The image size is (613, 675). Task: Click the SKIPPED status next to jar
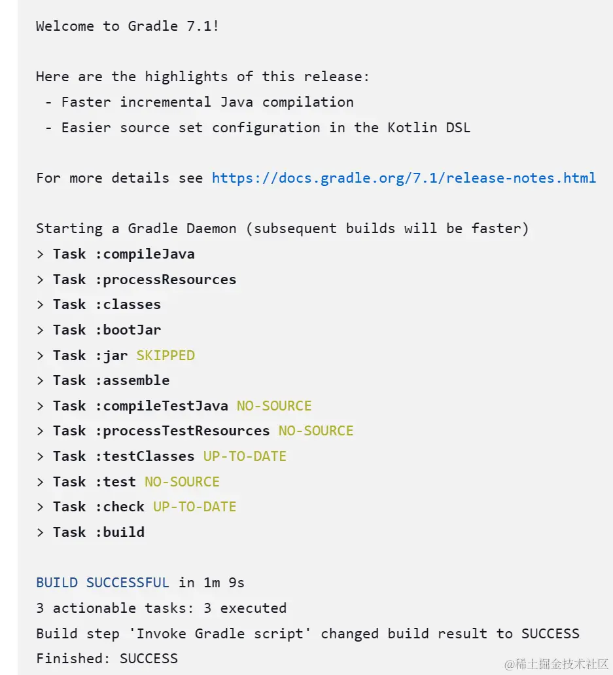tap(166, 356)
